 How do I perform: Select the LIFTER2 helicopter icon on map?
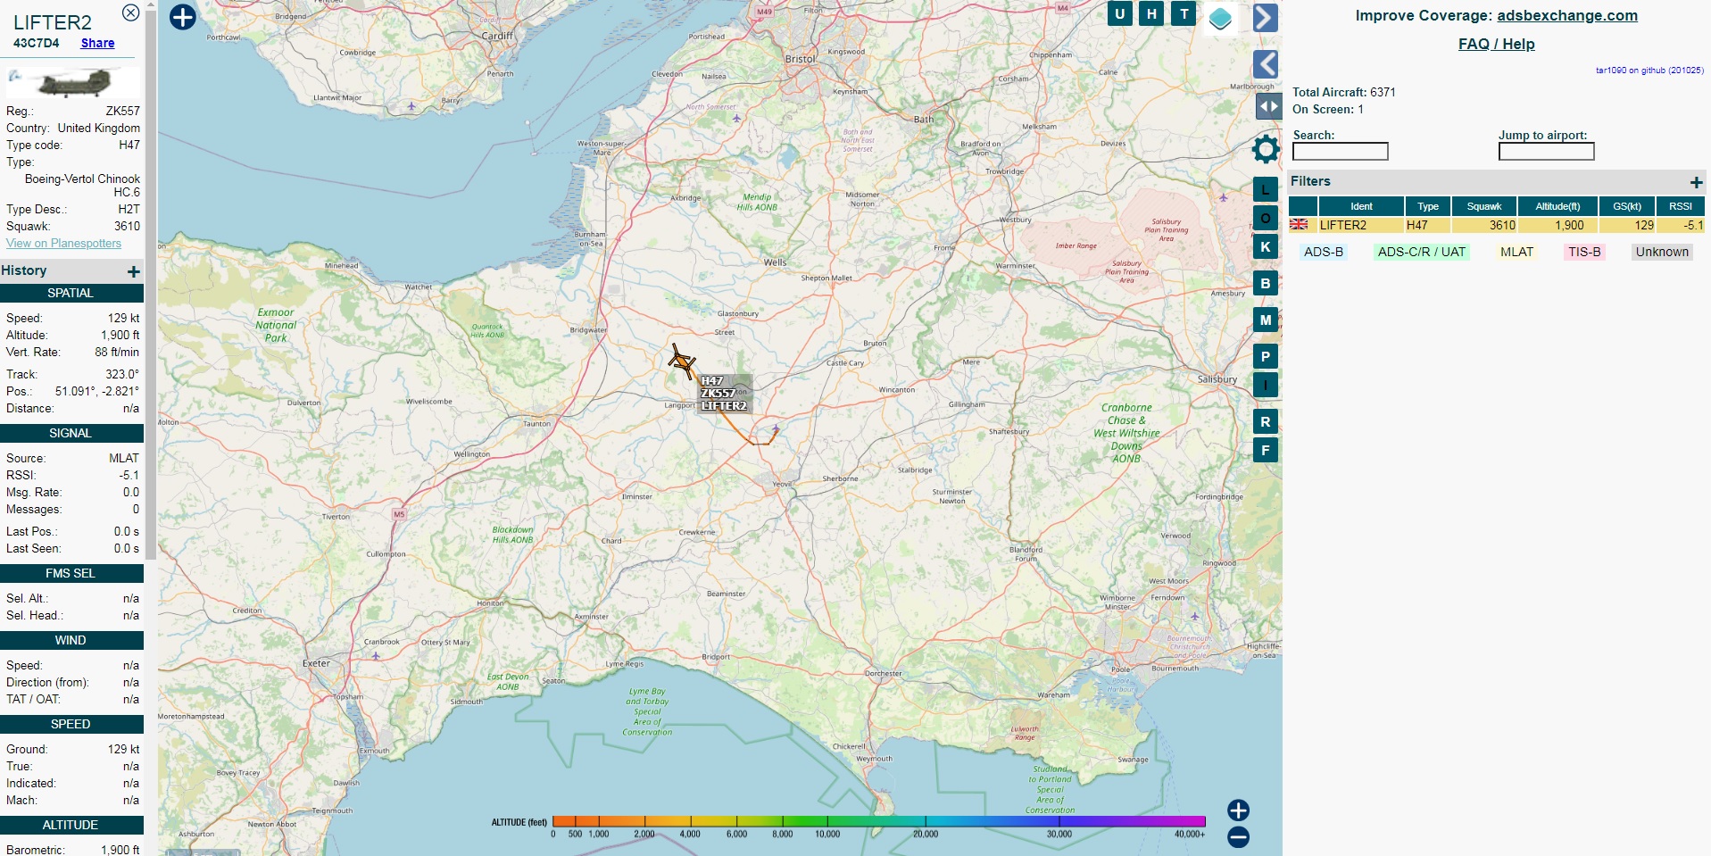pyautogui.click(x=682, y=361)
